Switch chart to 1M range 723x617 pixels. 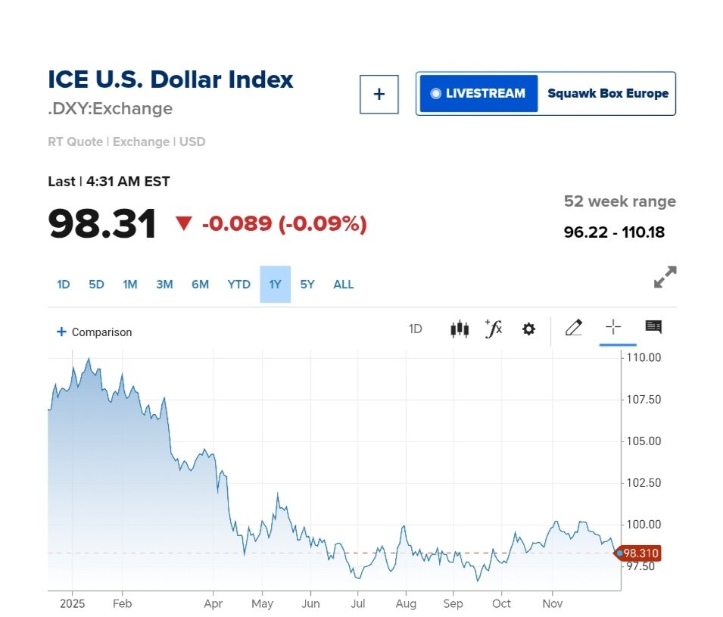click(130, 285)
